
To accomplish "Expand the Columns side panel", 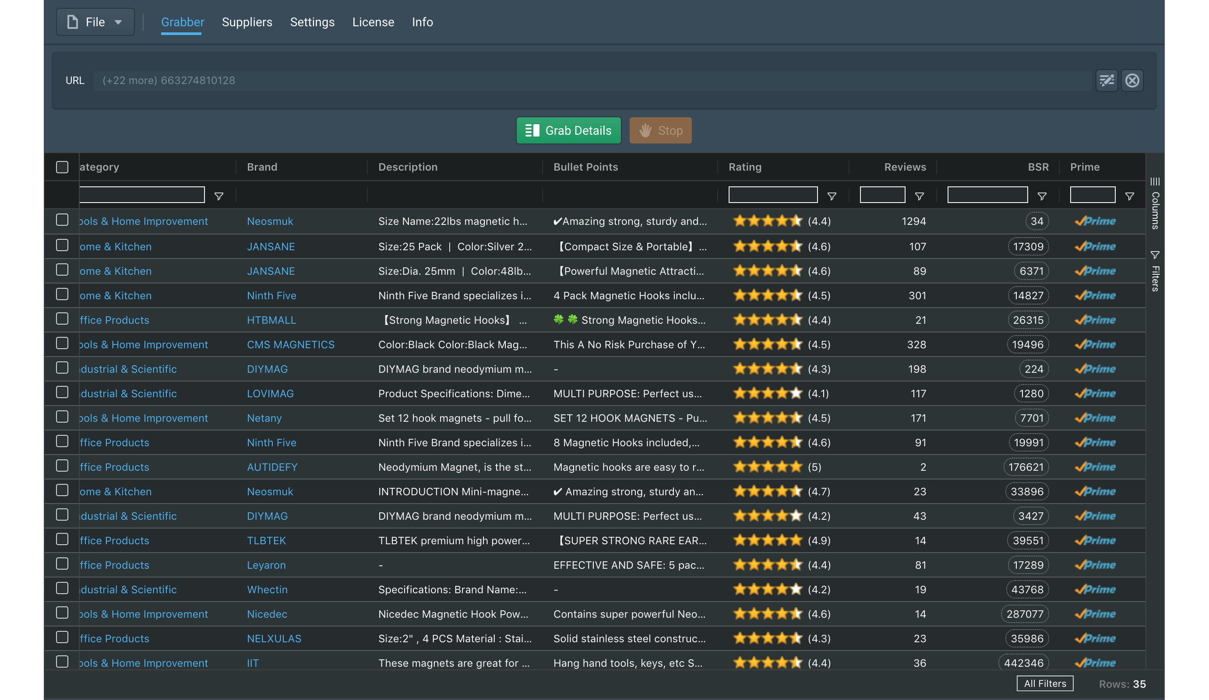I will pyautogui.click(x=1155, y=203).
